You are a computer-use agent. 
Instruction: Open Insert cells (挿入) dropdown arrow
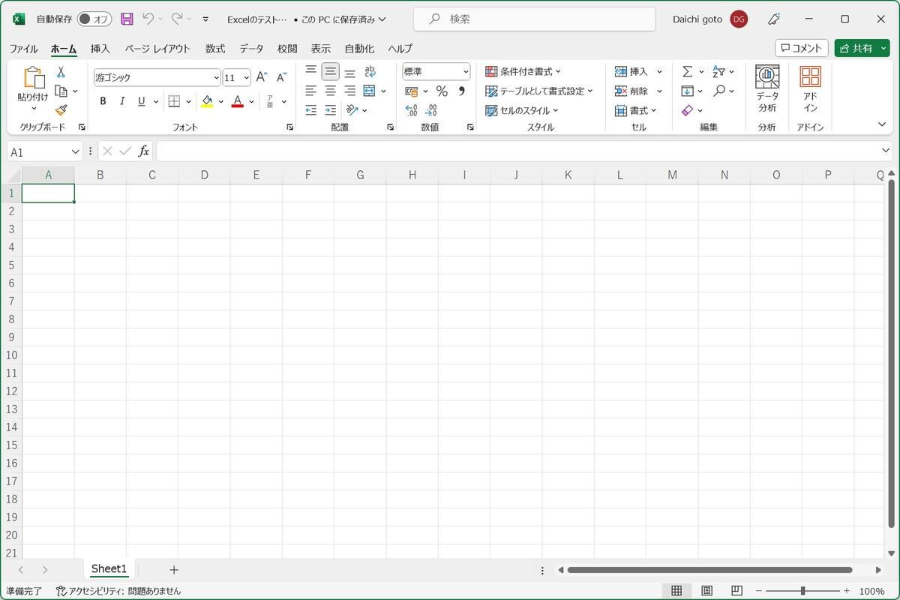pos(659,72)
